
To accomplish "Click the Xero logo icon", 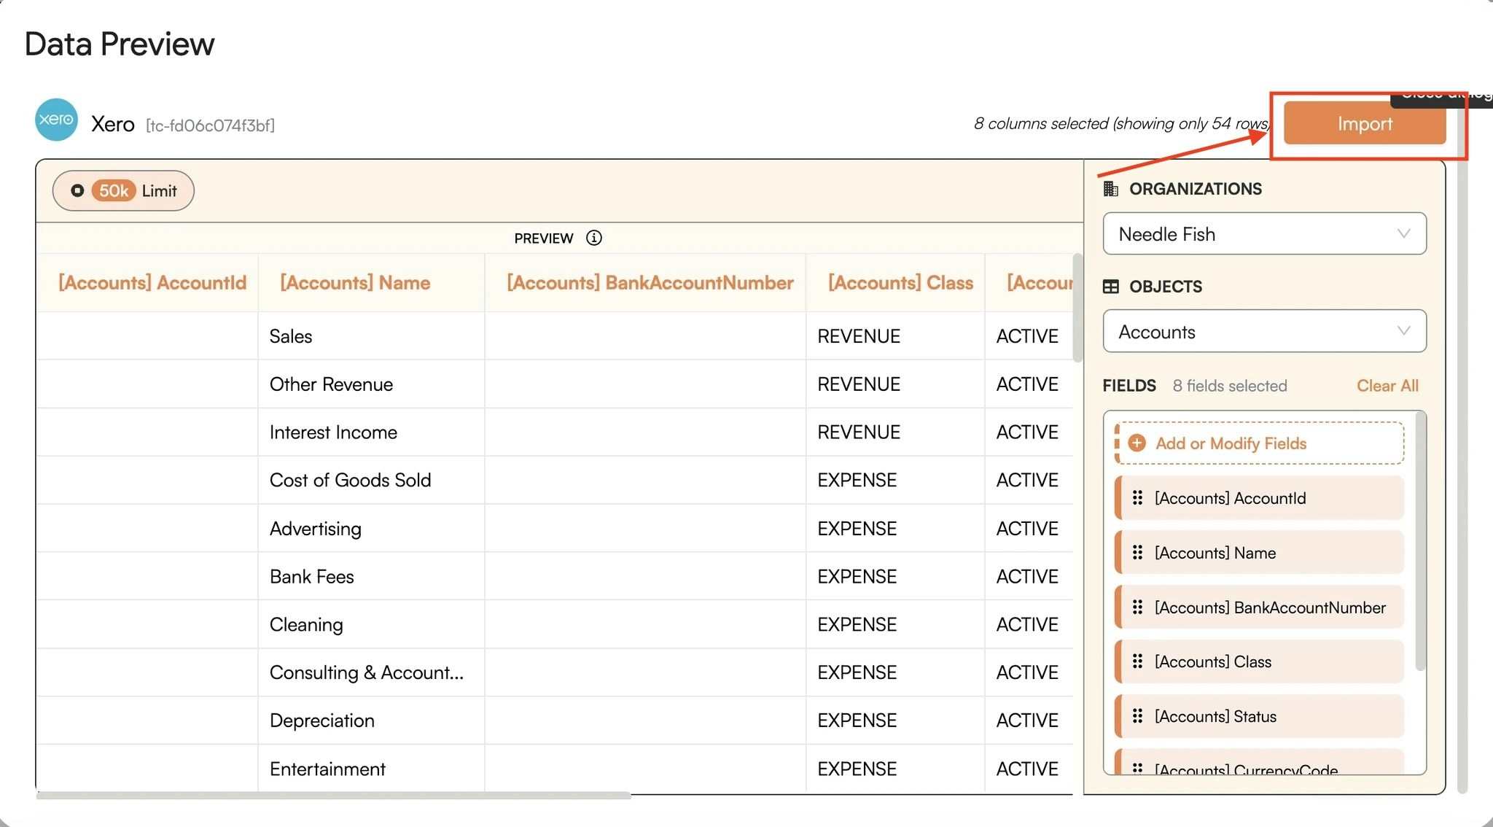I will click(x=56, y=120).
